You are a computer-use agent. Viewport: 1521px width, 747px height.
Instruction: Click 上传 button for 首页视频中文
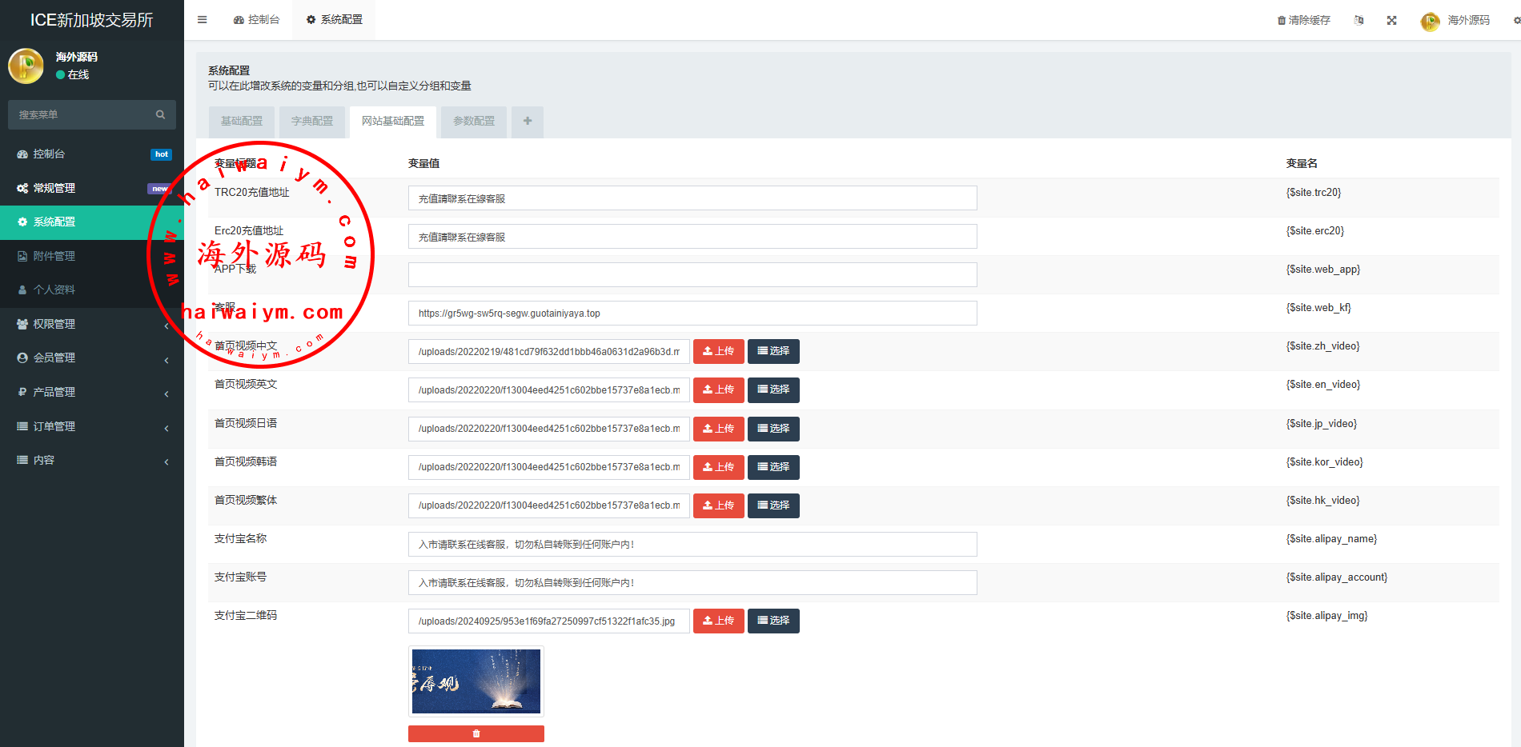point(718,351)
